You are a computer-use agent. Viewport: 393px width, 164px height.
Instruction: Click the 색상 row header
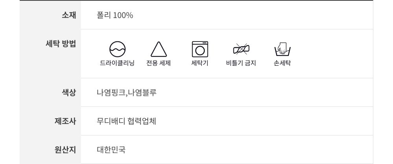click(x=69, y=93)
